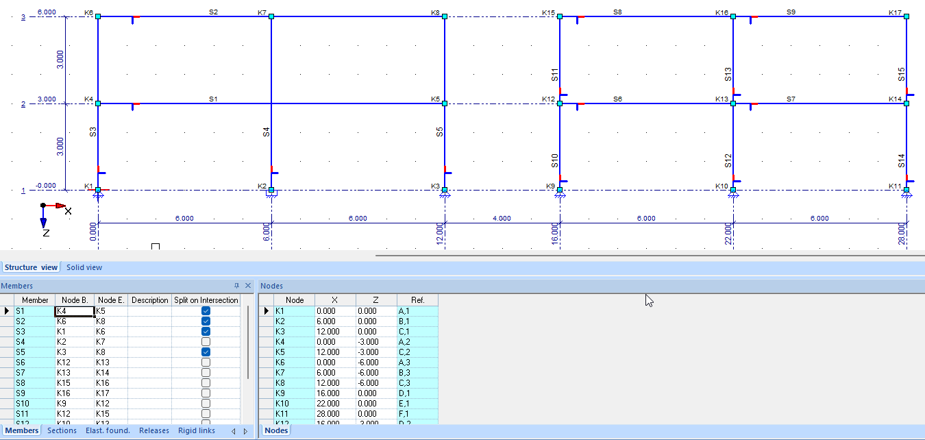Edit the K4 cell in member S1 row
Image resolution: width=925 pixels, height=440 pixels.
[x=74, y=311]
